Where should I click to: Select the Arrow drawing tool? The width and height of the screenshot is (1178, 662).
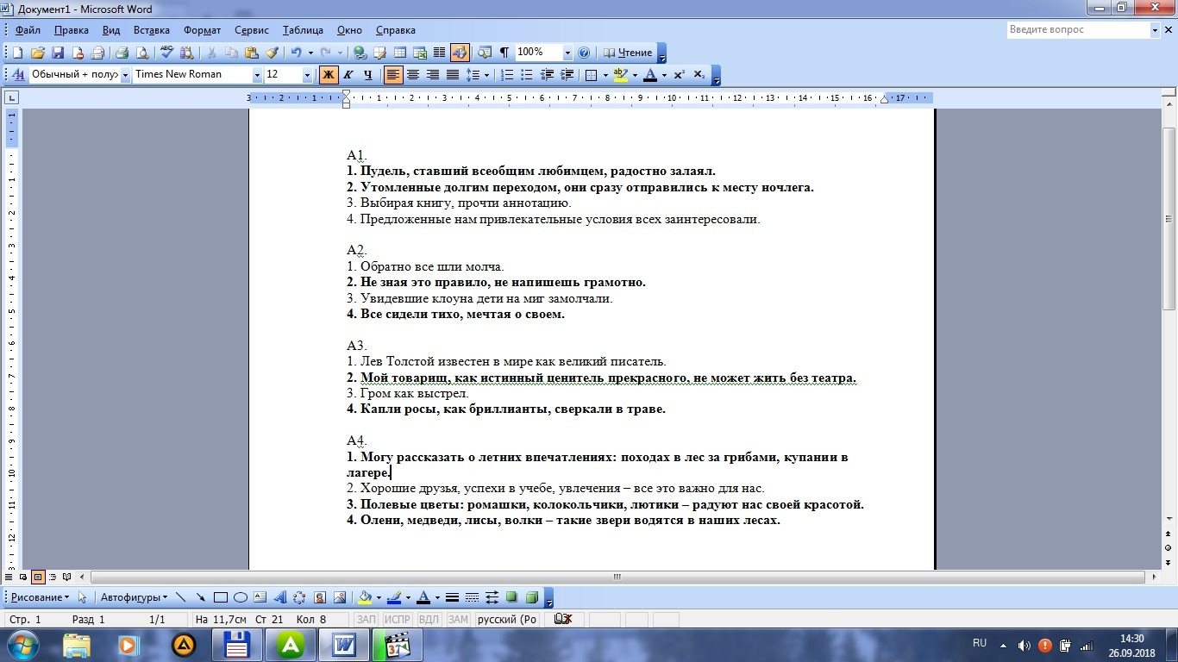(200, 597)
